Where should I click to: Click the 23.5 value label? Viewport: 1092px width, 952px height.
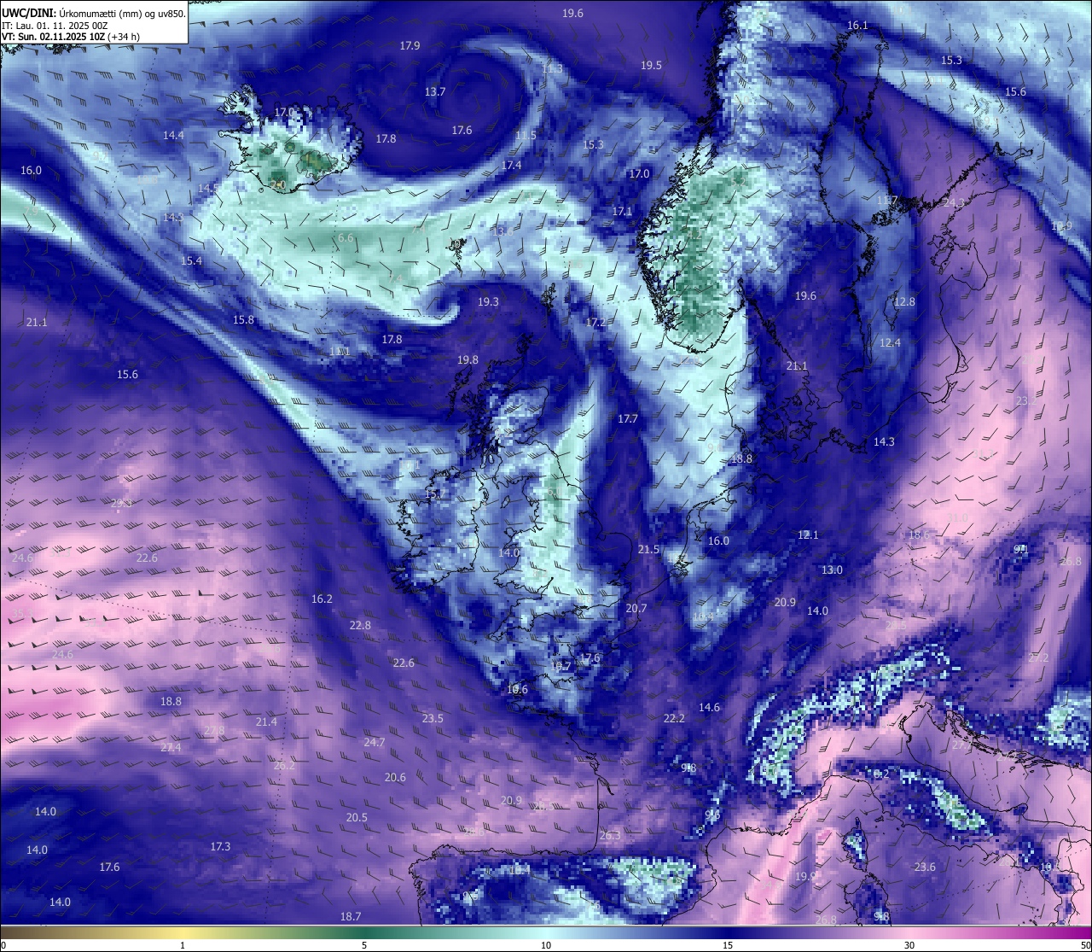[x=433, y=719]
